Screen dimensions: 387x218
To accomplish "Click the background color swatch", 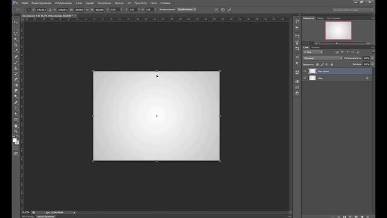I will (18, 143).
